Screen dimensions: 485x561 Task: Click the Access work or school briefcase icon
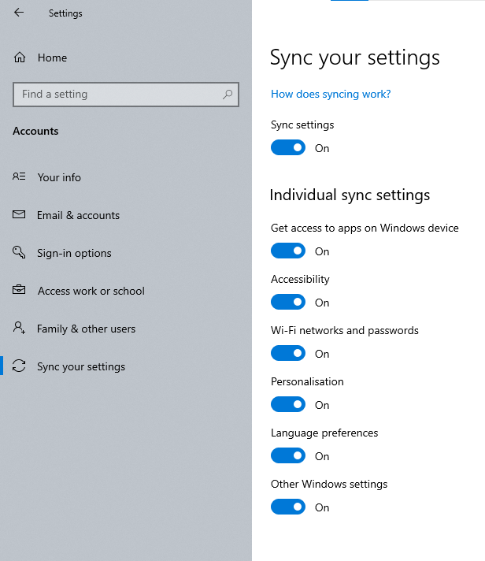tap(19, 289)
